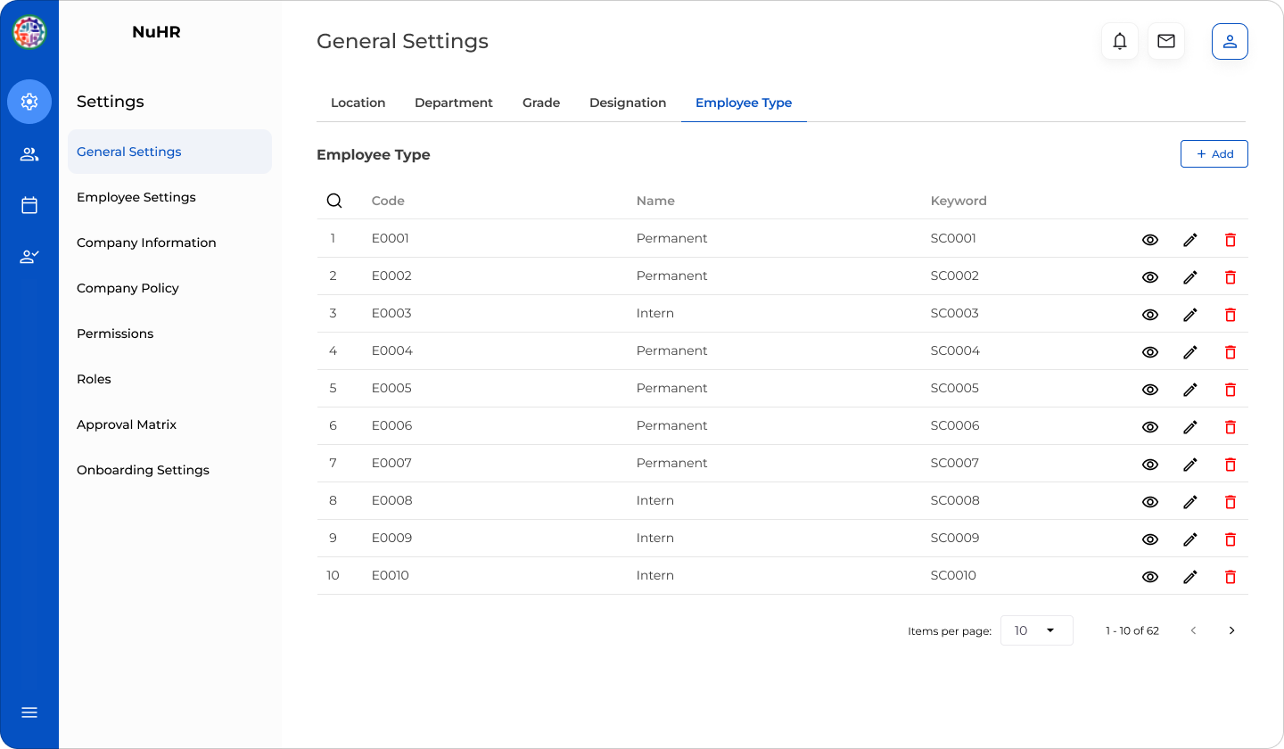Open the Designation tab

[x=628, y=103]
